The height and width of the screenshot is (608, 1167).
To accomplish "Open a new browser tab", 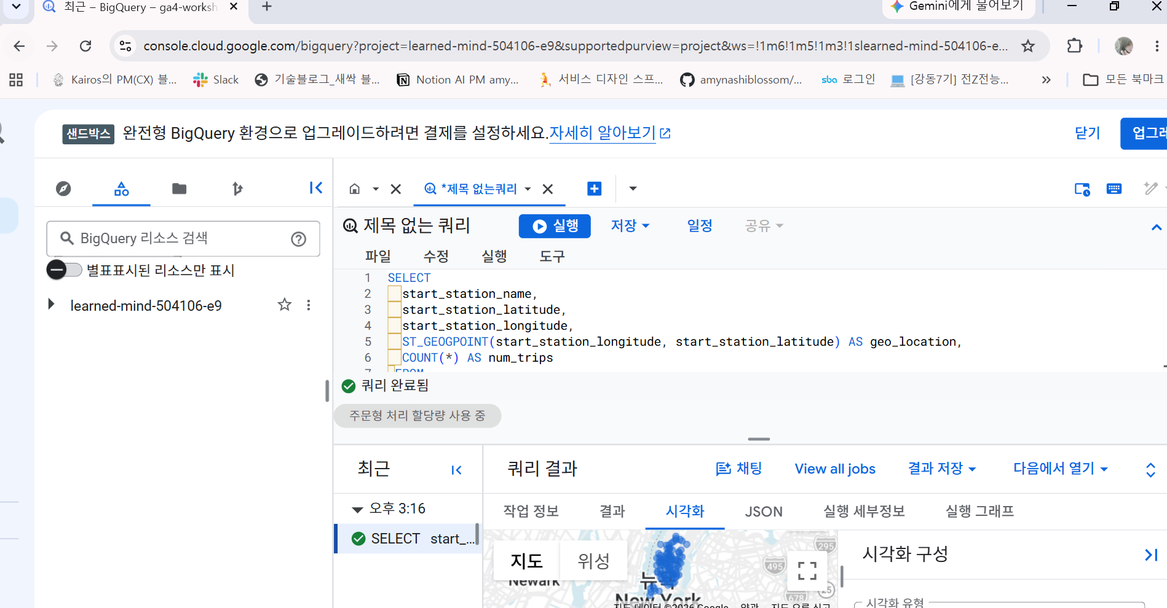I will (x=267, y=7).
